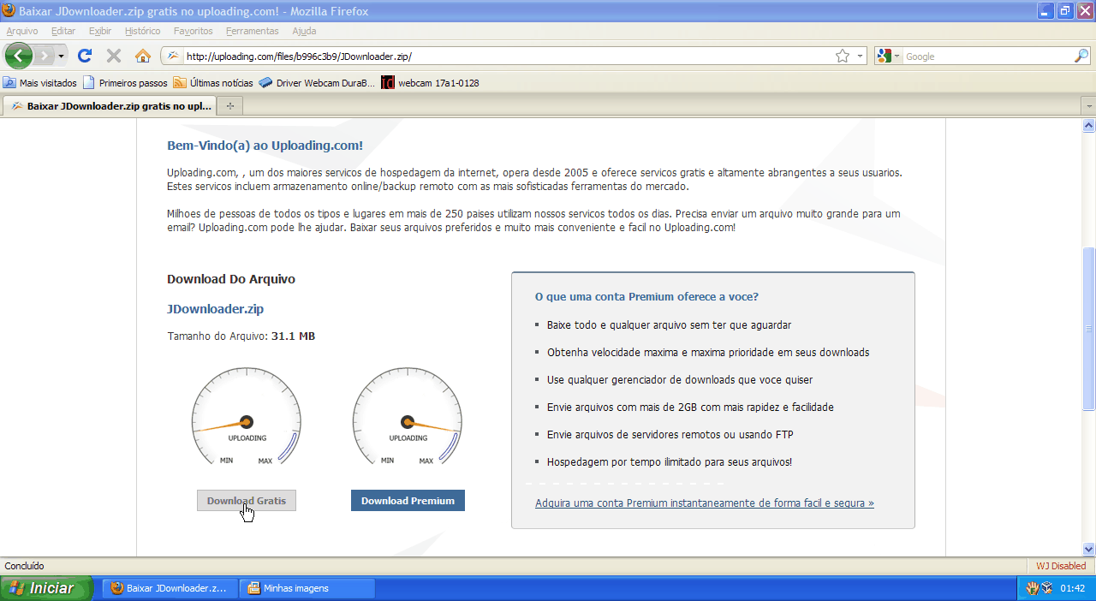Open the Ferramentas menu
The image size is (1096, 601).
coord(252,31)
